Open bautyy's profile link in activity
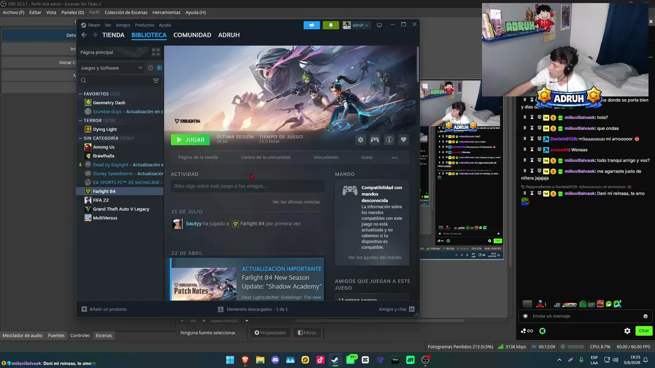 pyautogui.click(x=193, y=224)
